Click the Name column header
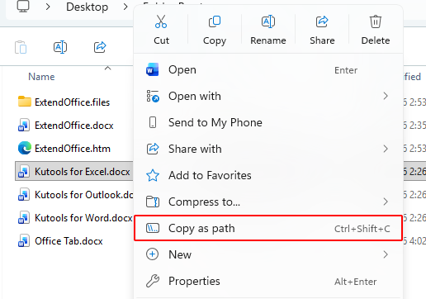The width and height of the screenshot is (426, 299). [x=41, y=77]
